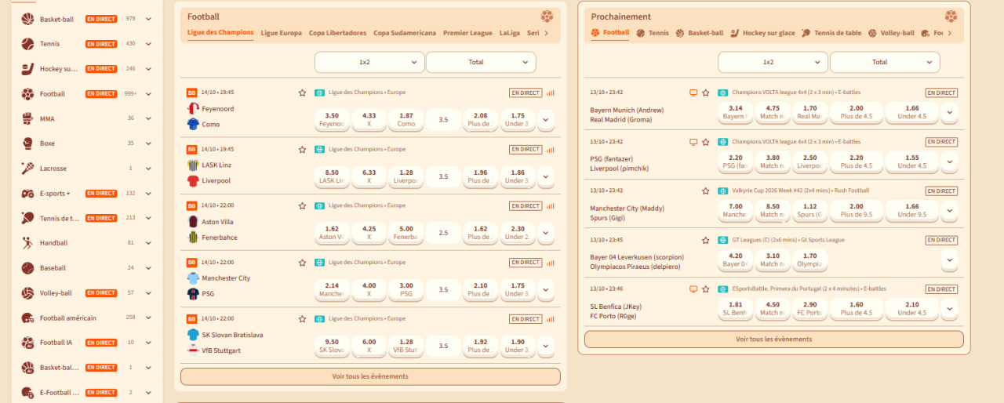Show statistics bars for Feyenoord vs Como
The width and height of the screenshot is (1004, 403).
click(551, 93)
